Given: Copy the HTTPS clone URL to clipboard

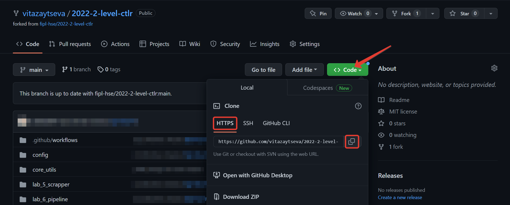Looking at the screenshot, I should pyautogui.click(x=352, y=142).
